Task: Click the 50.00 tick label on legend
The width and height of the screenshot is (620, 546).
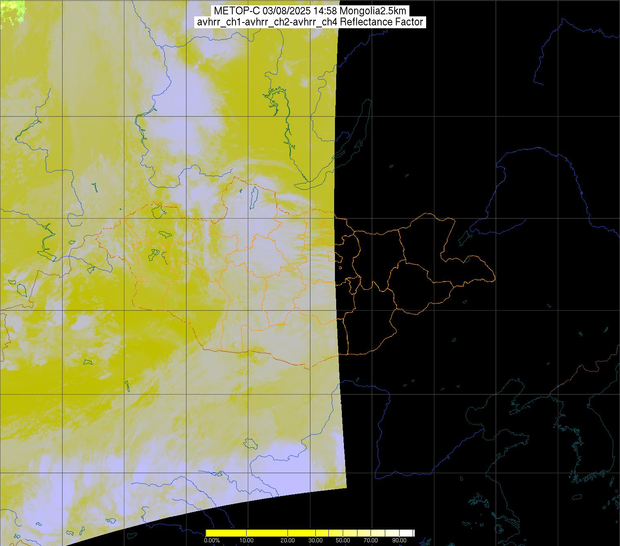Action: point(343,541)
